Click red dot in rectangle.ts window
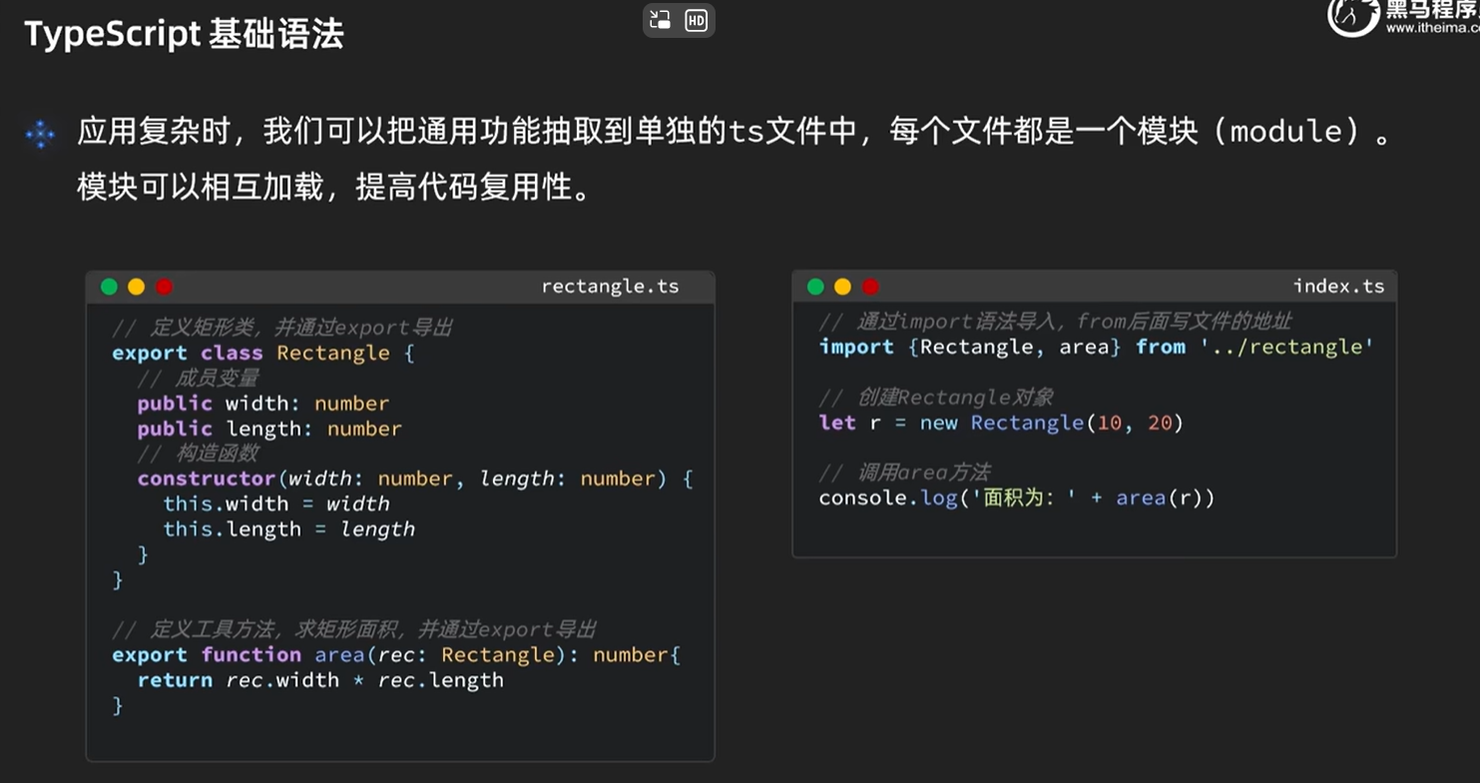 click(x=164, y=287)
